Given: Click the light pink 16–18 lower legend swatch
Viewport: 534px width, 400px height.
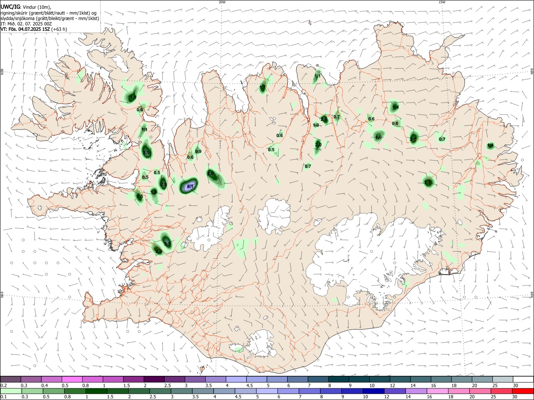Looking at the screenshot, I should [437, 391].
